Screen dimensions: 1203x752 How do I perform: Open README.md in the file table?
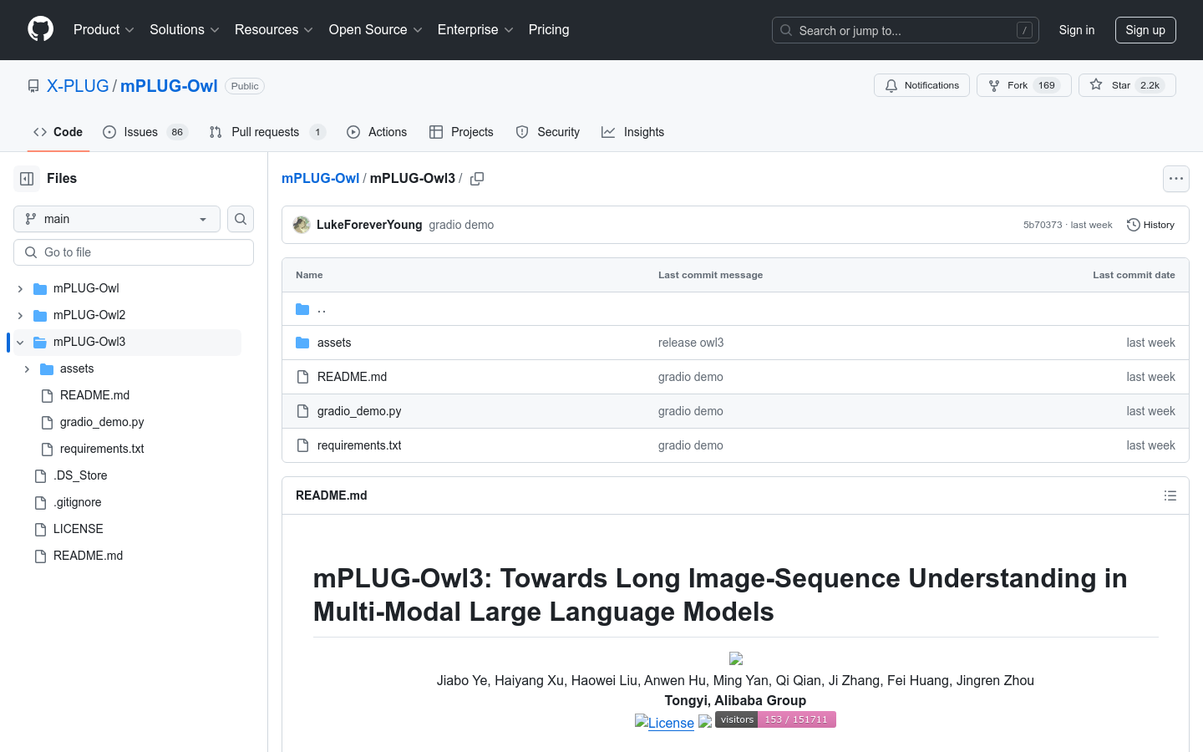(x=352, y=377)
